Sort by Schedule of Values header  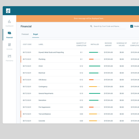point(122,44)
